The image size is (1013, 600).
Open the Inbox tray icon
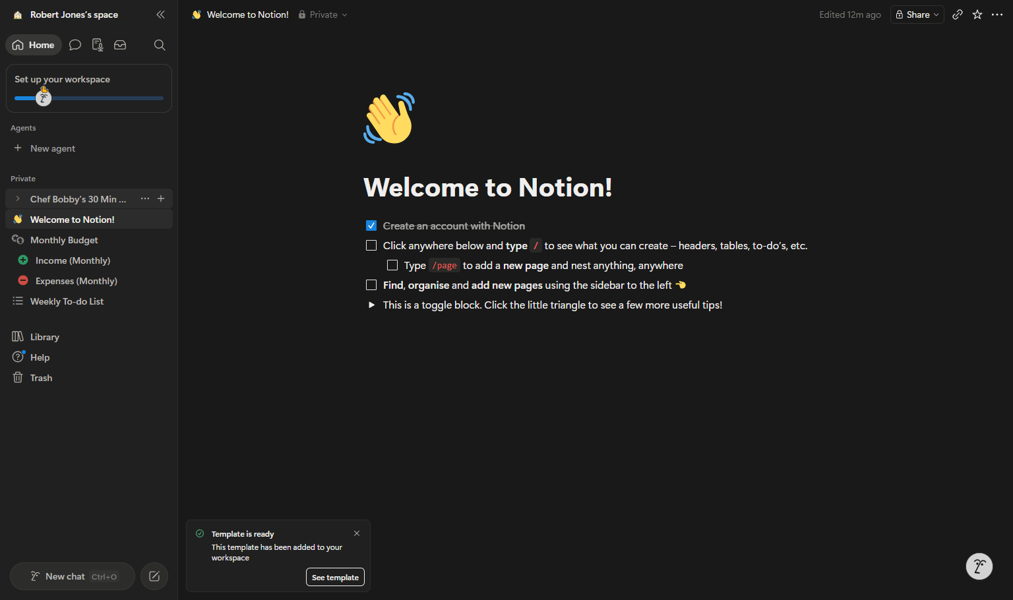coord(120,45)
